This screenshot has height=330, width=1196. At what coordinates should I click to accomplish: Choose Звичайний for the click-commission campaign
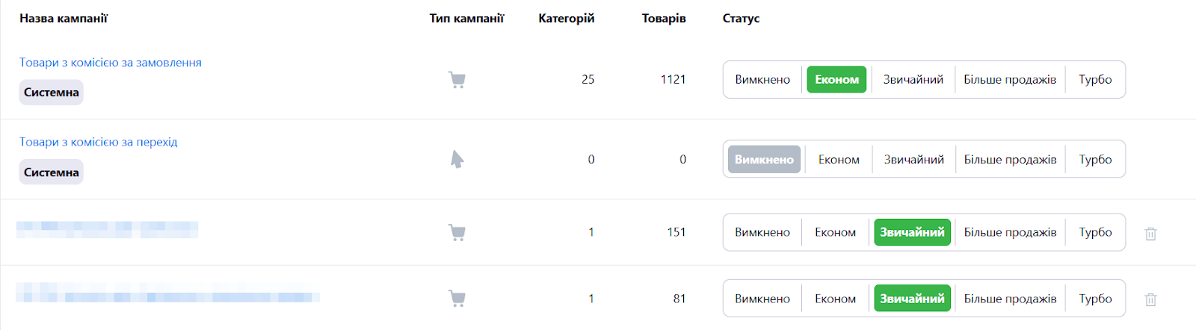click(913, 160)
